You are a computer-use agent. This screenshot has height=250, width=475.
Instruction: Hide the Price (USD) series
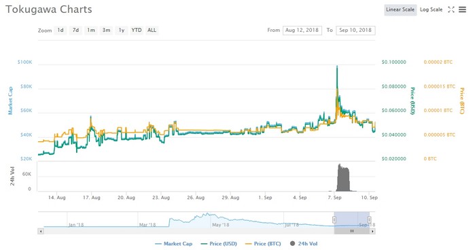(219, 244)
